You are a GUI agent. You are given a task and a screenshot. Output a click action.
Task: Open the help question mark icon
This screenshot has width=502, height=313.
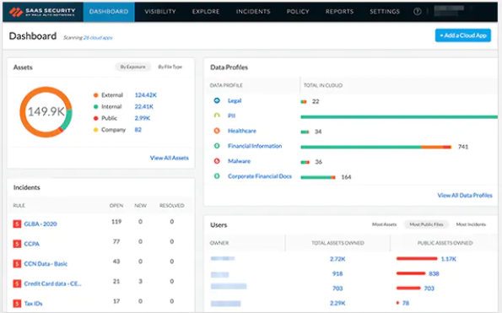tap(417, 12)
